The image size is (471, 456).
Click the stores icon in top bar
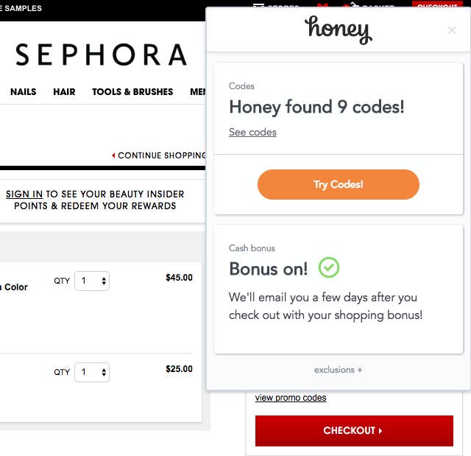pos(258,5)
